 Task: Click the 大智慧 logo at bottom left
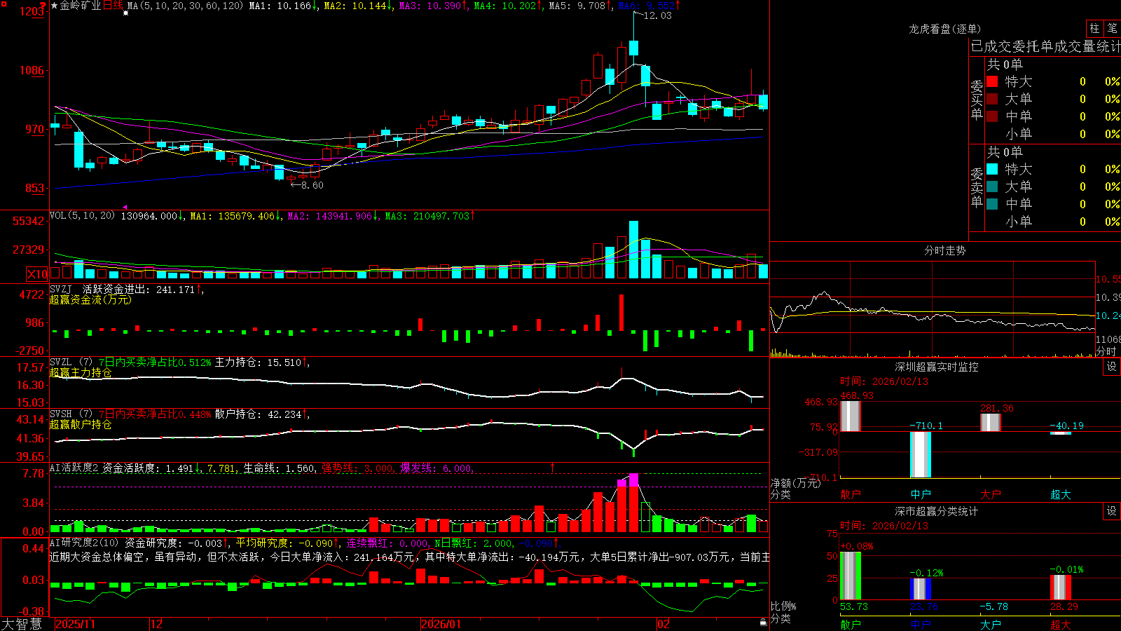click(22, 623)
